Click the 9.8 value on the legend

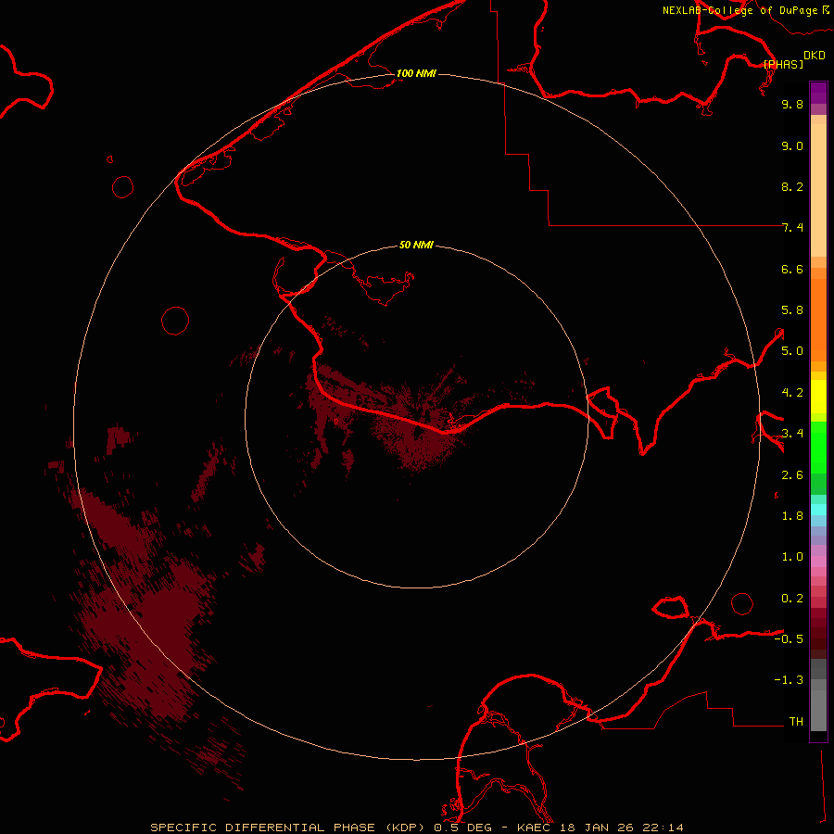pyautogui.click(x=791, y=105)
